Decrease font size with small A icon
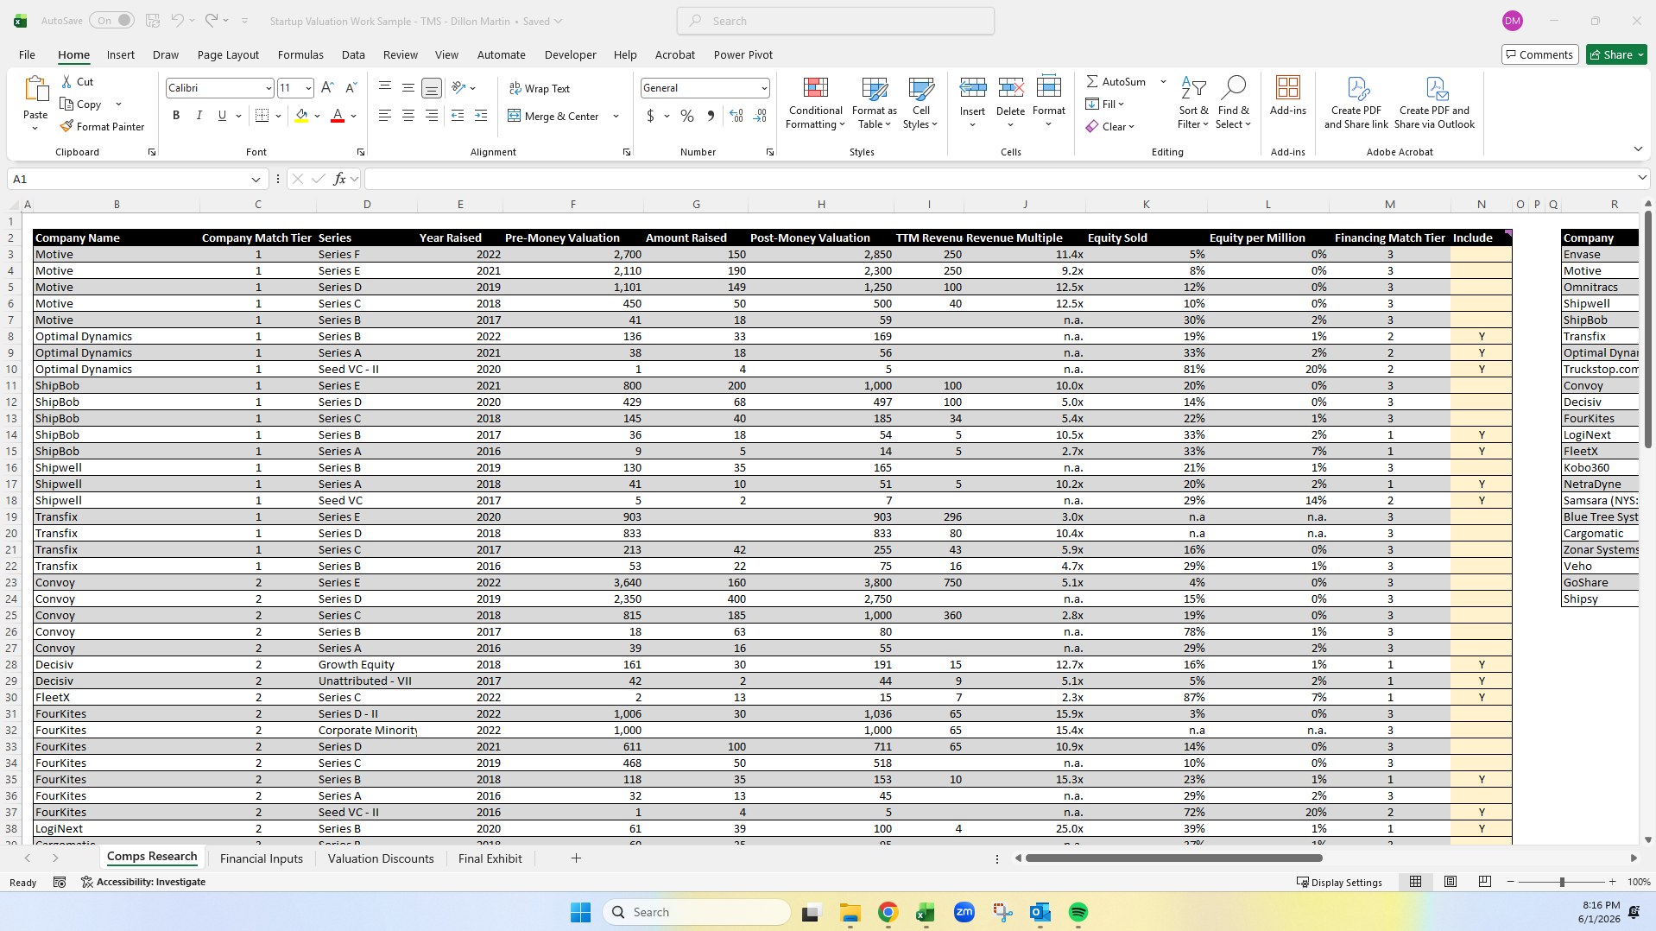This screenshot has width=1656, height=931. coord(351,87)
